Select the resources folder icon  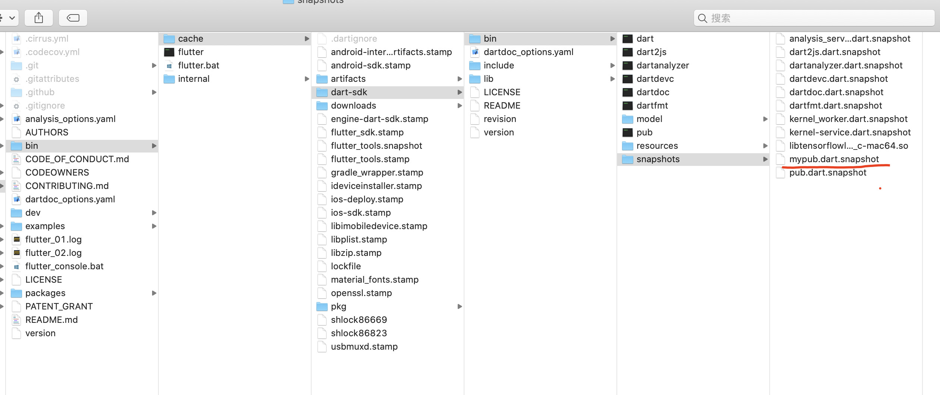[x=628, y=146]
